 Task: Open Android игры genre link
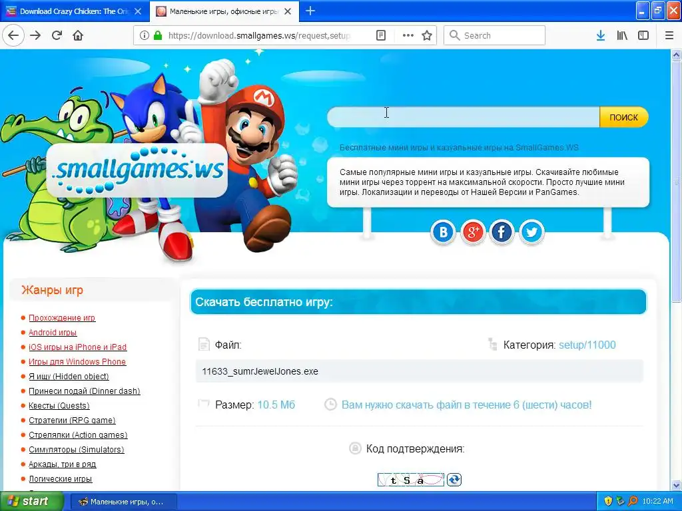pos(53,333)
